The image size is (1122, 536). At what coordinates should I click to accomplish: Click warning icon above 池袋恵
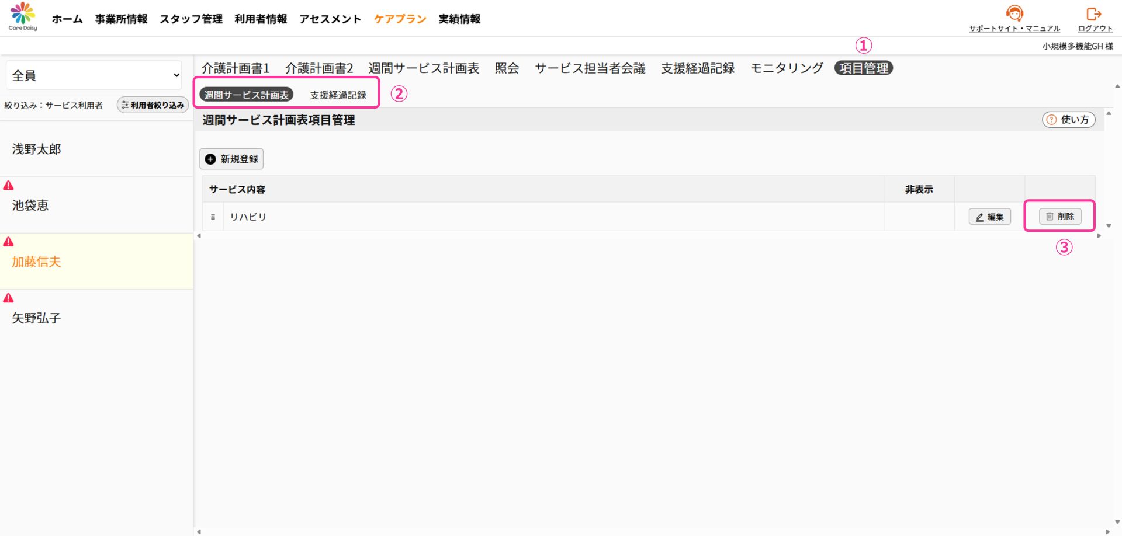pos(9,186)
